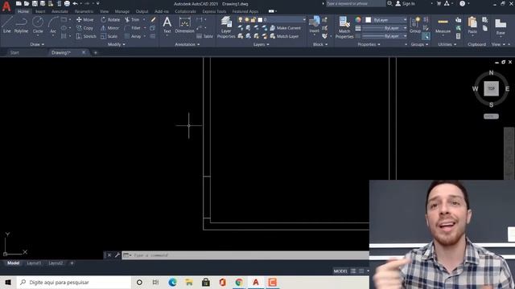Click the object color wheel icon

coord(358,19)
